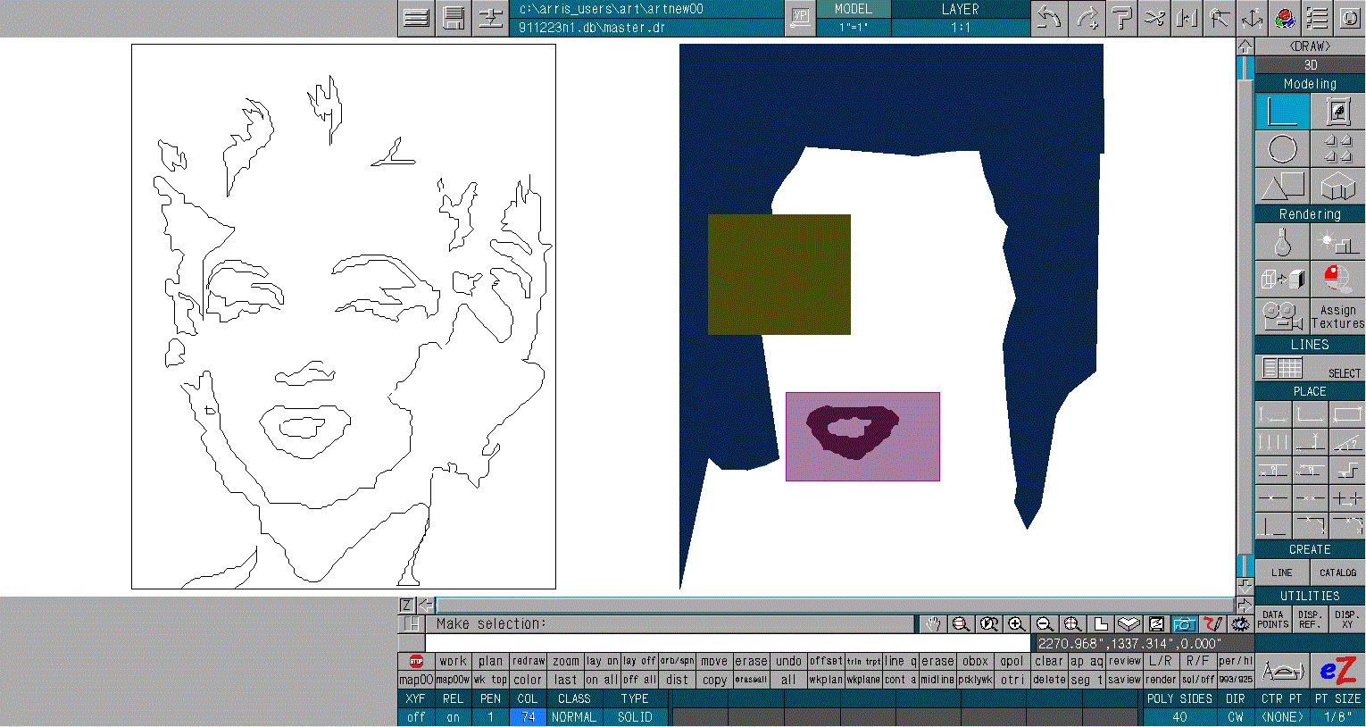
Task: Click the floppy disk save icon
Action: 454,18
